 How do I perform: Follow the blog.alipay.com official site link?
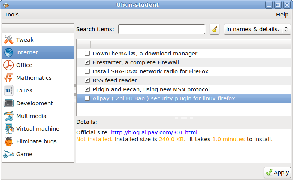point(154,132)
